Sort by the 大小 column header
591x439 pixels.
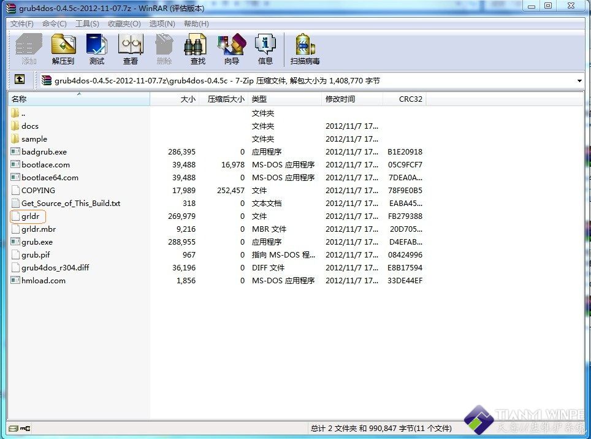click(174, 99)
